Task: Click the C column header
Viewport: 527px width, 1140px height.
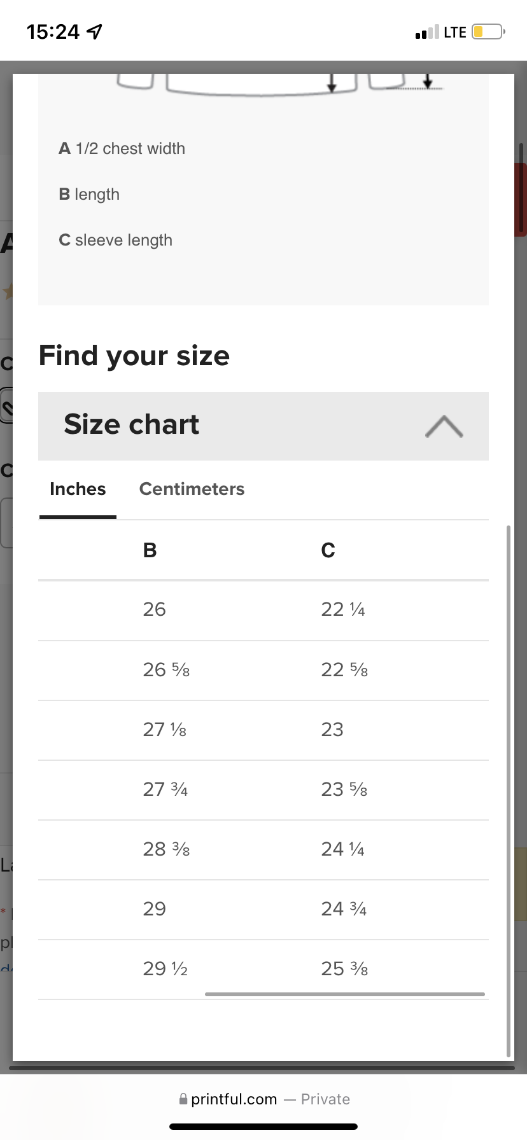Action: point(328,550)
